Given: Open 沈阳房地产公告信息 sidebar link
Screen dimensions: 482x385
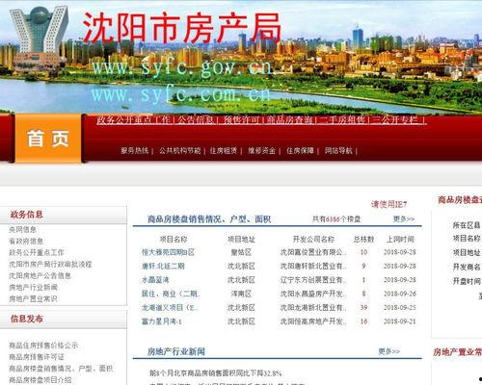Looking at the screenshot, I should [40, 275].
